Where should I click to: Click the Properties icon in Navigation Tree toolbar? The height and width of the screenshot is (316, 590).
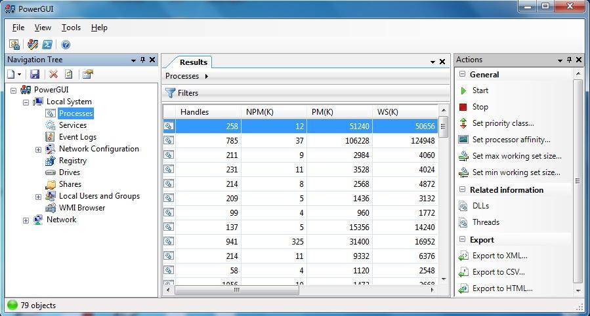(x=88, y=74)
